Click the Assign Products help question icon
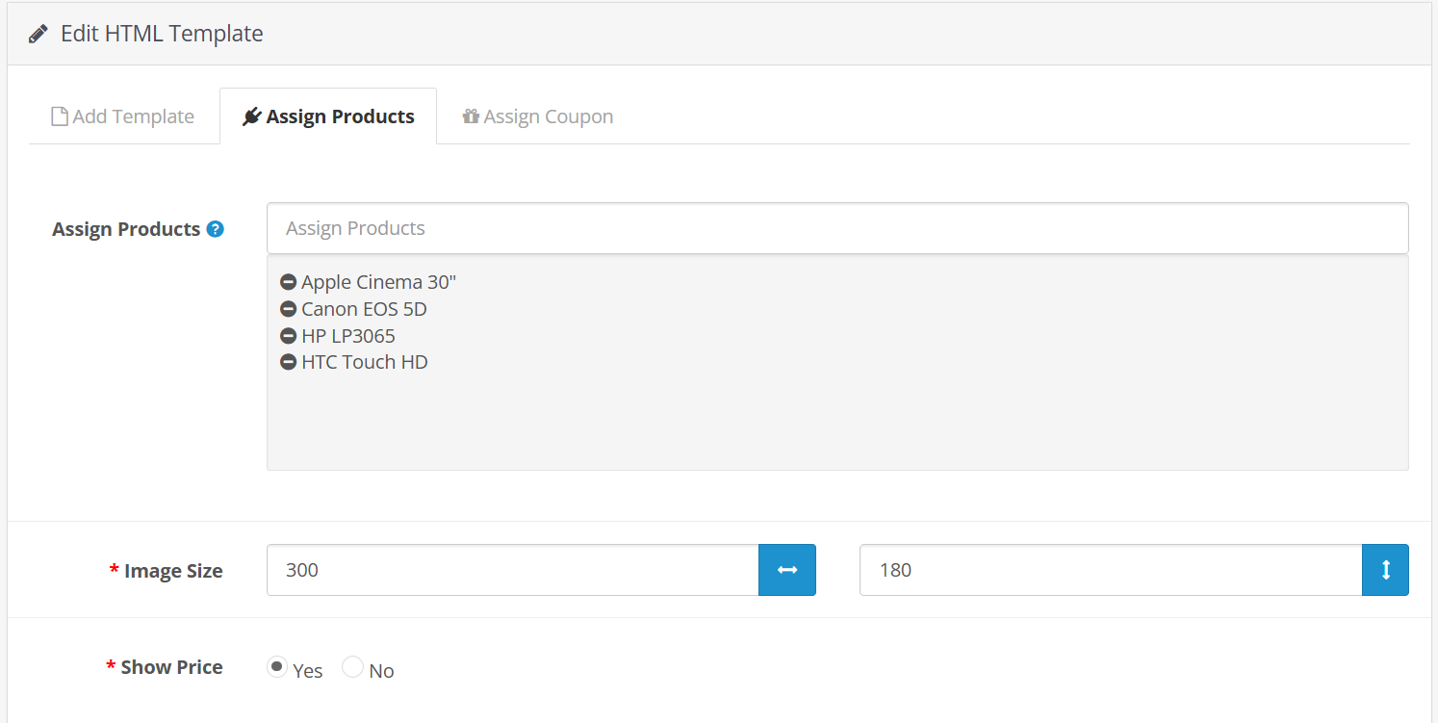 (216, 229)
